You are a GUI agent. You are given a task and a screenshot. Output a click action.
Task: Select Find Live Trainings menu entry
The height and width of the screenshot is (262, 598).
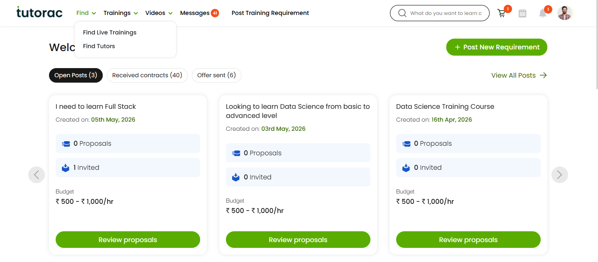(110, 32)
